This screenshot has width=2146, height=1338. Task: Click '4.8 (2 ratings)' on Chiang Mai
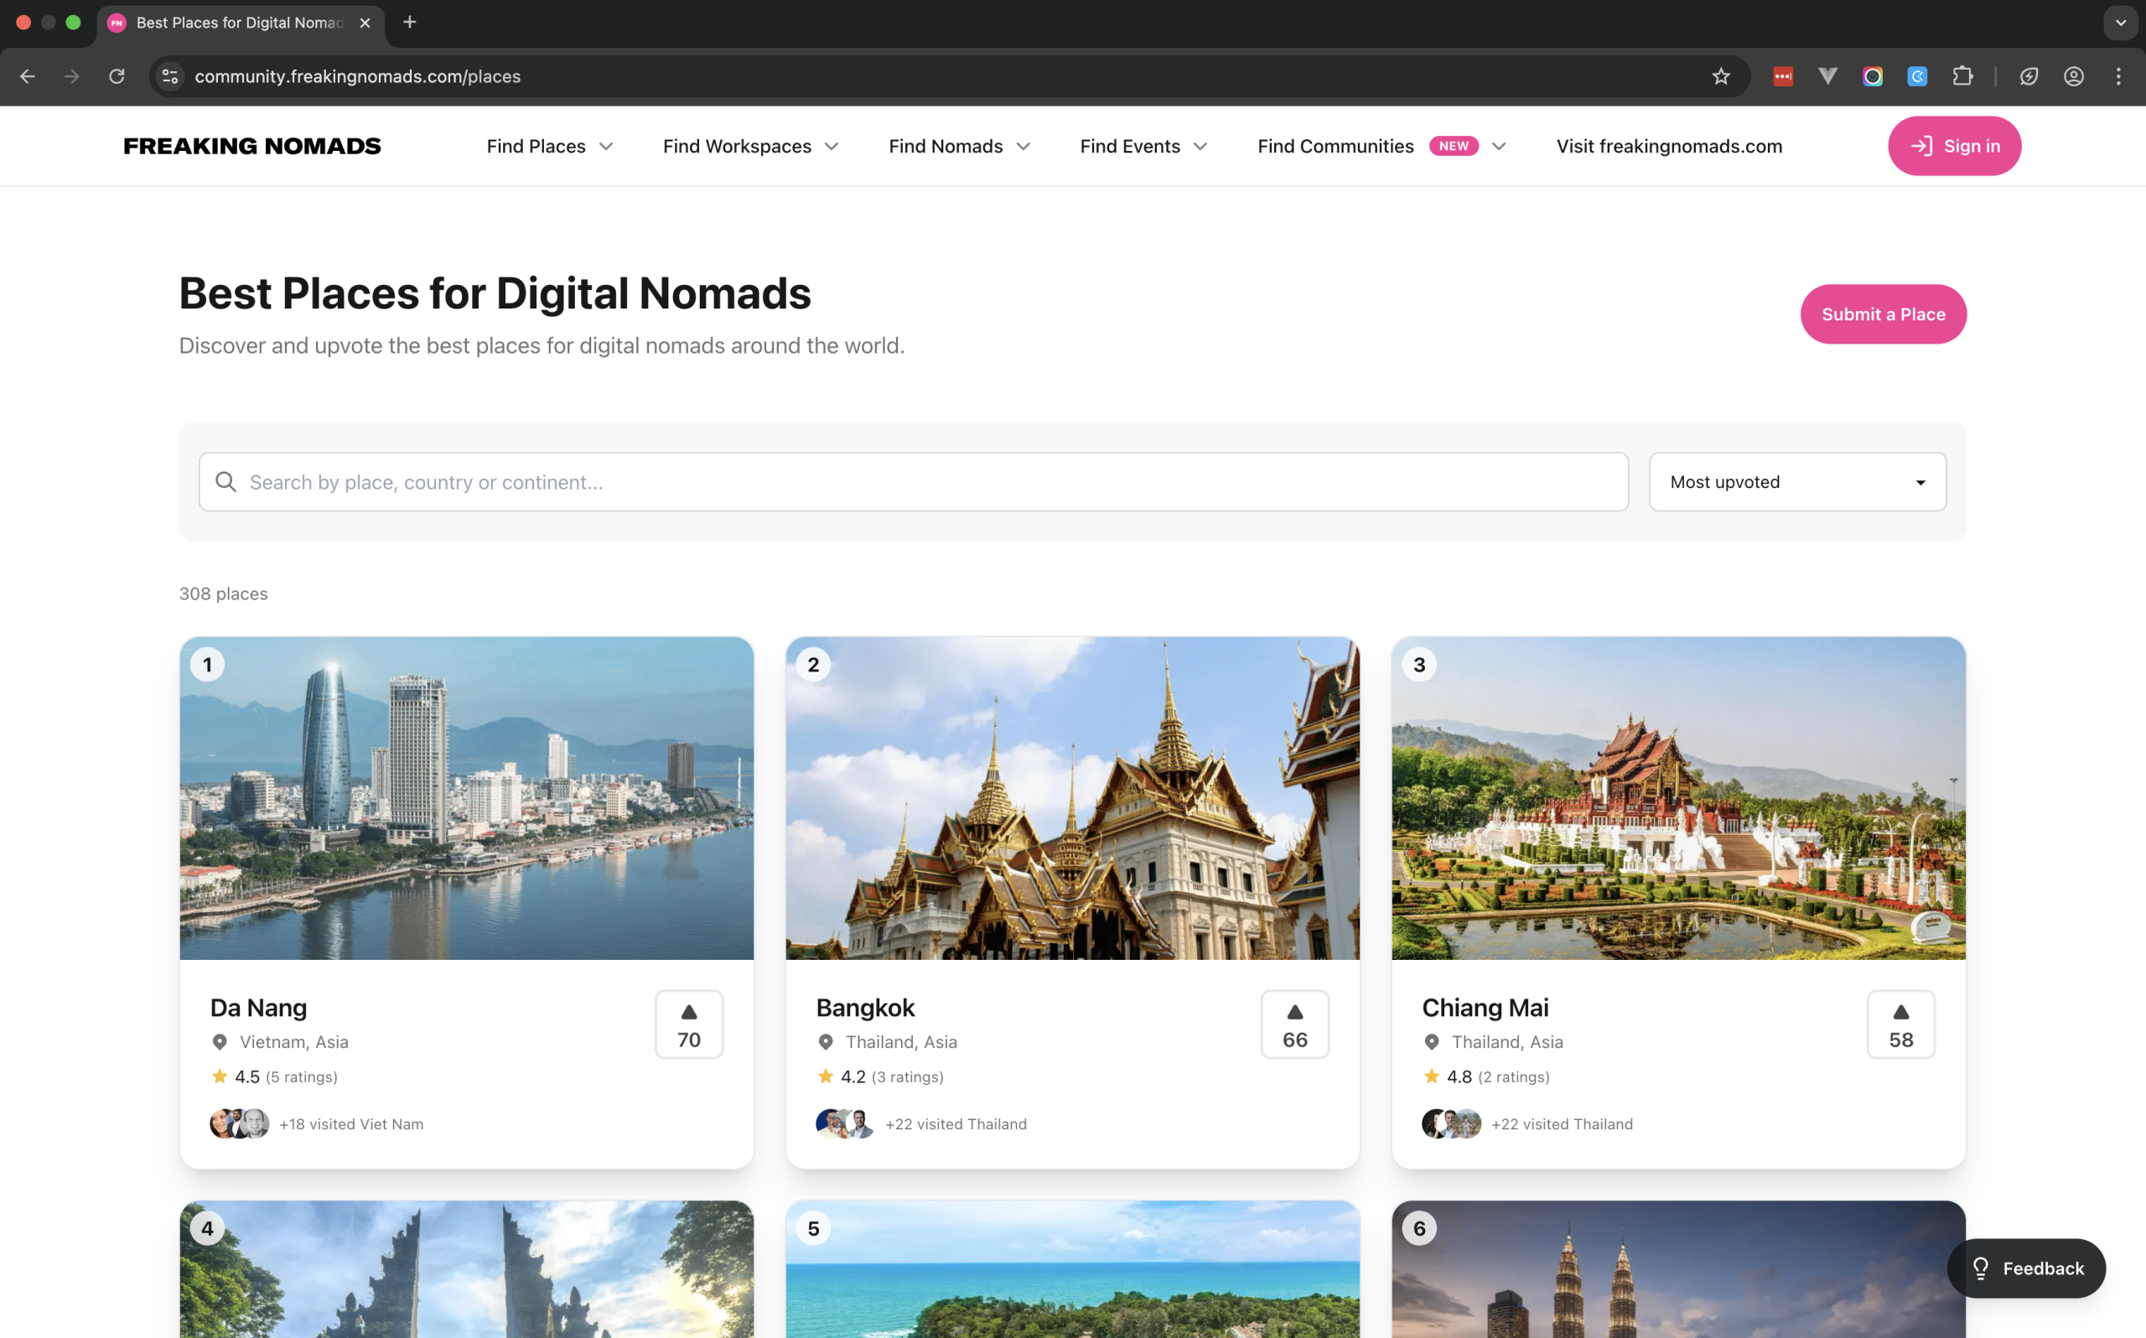tap(1498, 1076)
